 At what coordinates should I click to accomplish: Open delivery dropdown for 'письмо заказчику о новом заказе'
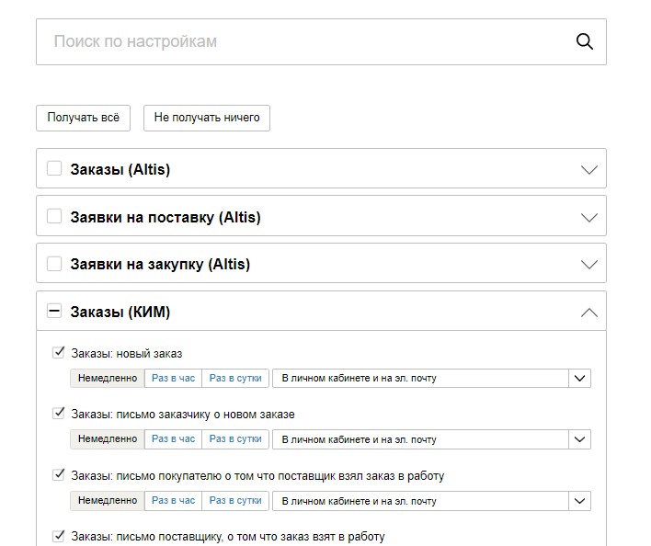coord(579,439)
